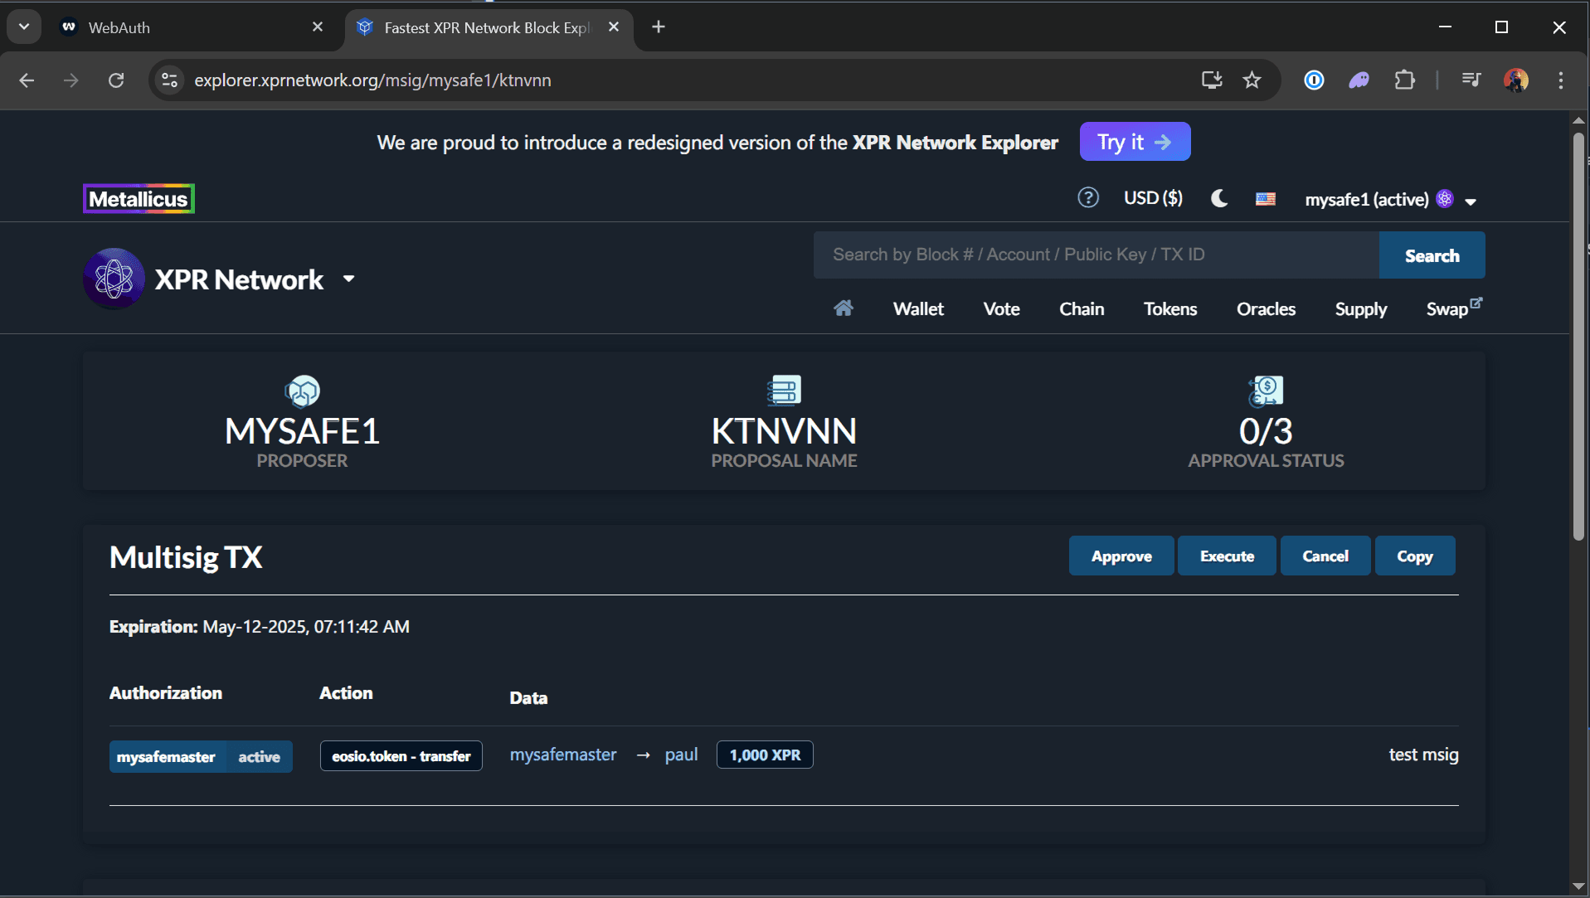Go to the home page icon
The height and width of the screenshot is (898, 1590).
(844, 308)
